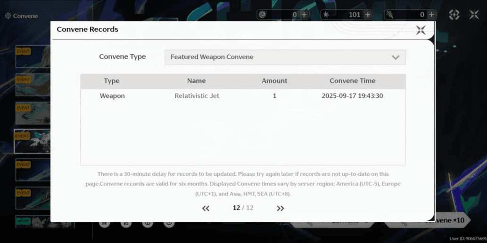
Task: Exit the Convene screen with the top-right X
Action: pos(474,15)
